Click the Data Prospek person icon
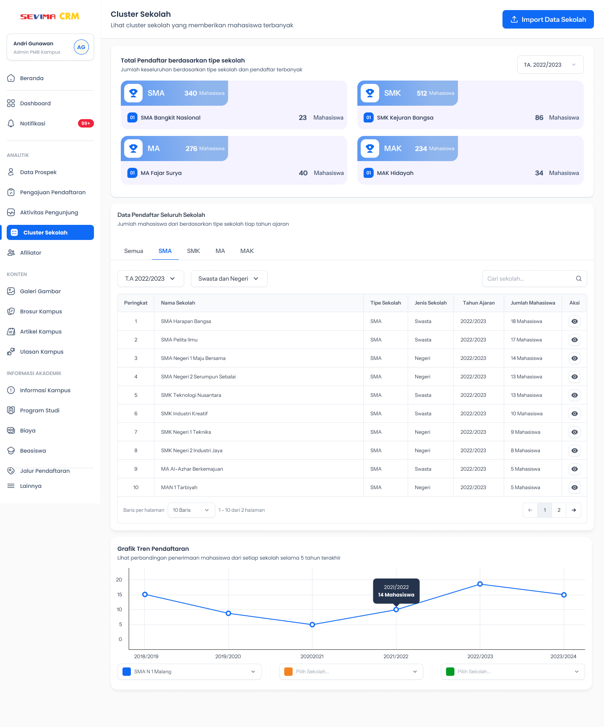The image size is (604, 727). click(x=11, y=172)
